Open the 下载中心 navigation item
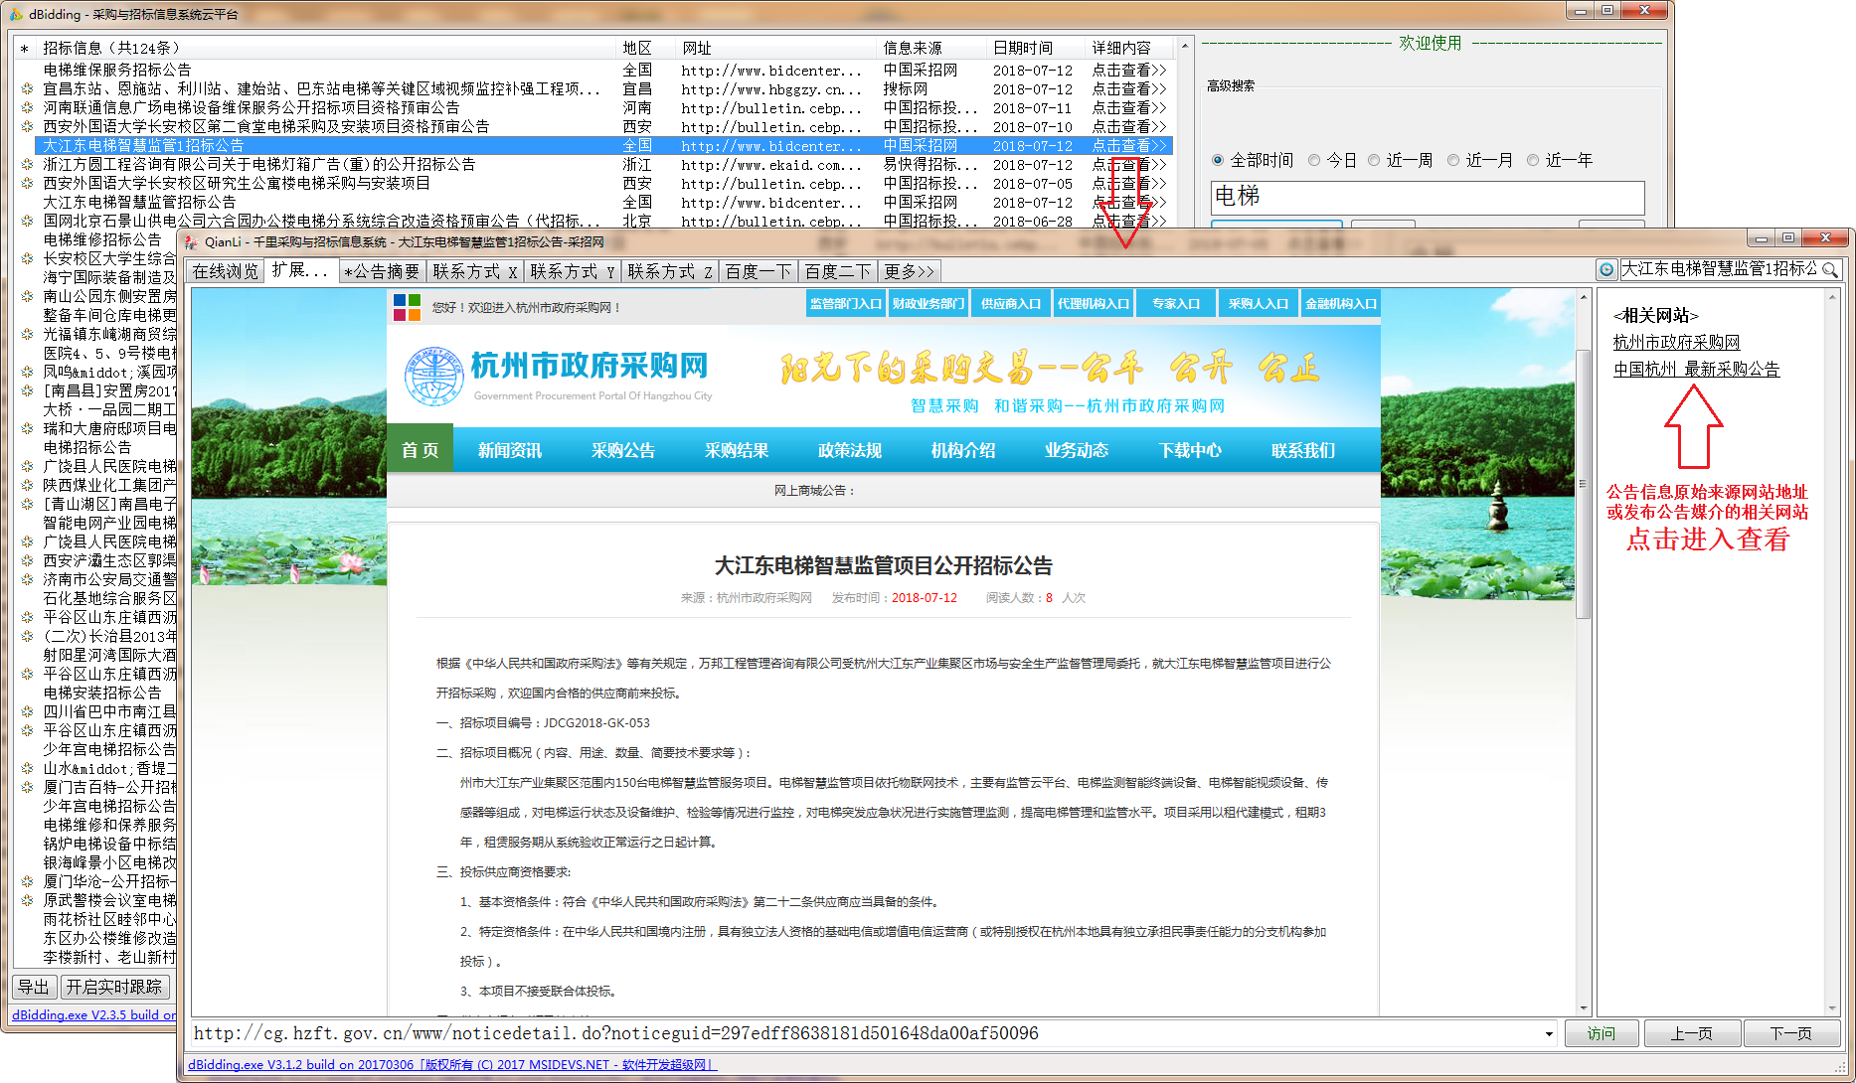 tap(1190, 450)
